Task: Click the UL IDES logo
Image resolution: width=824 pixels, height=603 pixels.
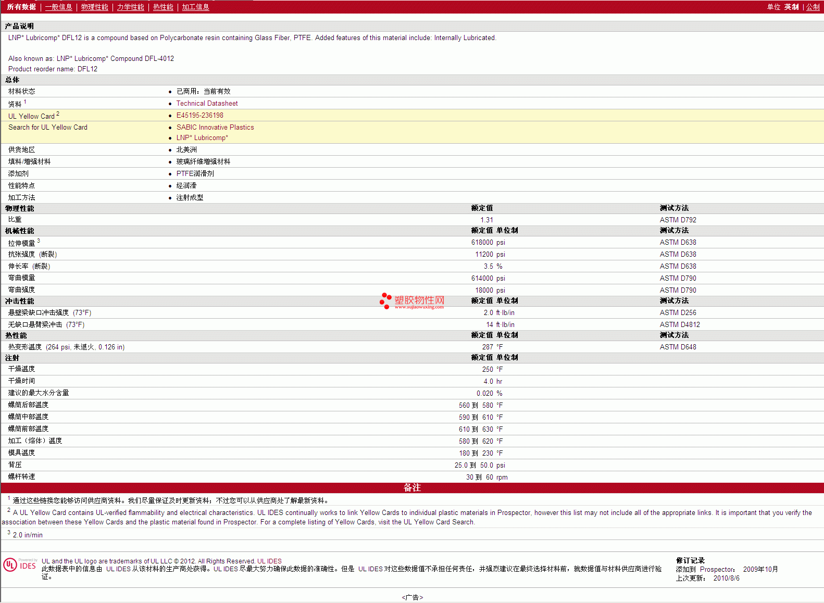Action: coord(20,565)
